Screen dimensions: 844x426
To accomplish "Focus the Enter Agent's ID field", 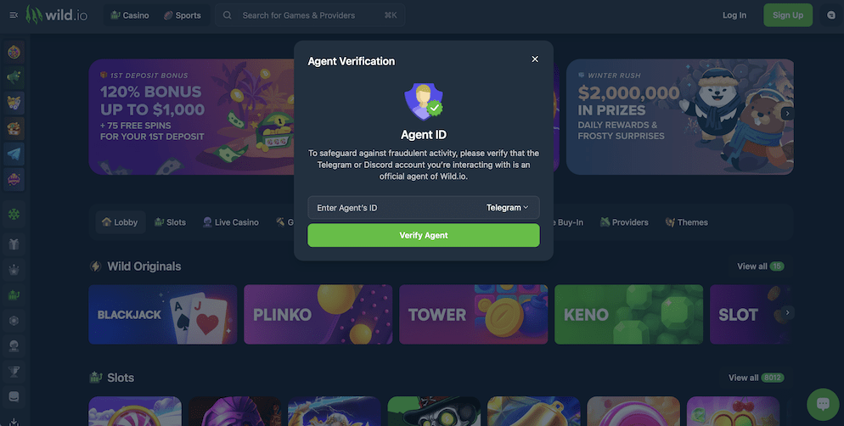I will [x=393, y=208].
